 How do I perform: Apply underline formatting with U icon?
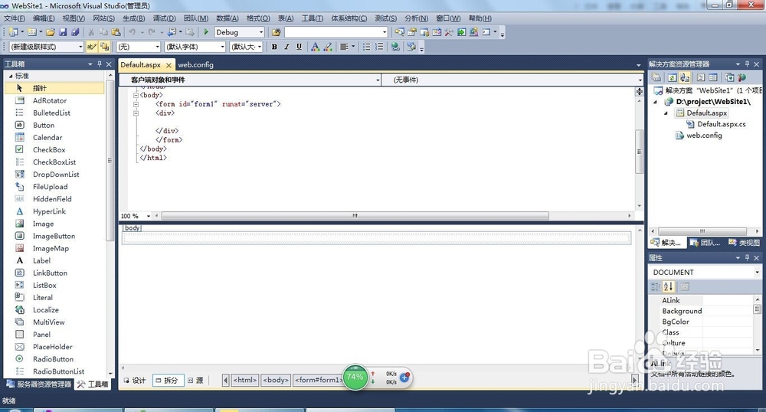[299, 47]
